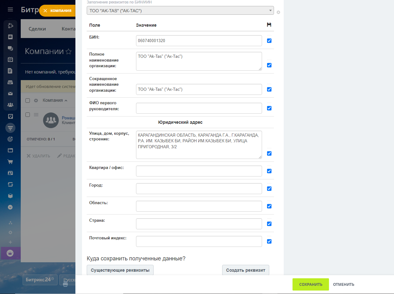Tick the Ромашка company row checkbox

(x=28, y=115)
